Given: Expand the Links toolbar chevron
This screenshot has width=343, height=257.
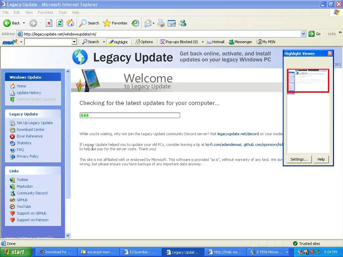Looking at the screenshot, I should pyautogui.click(x=340, y=32).
